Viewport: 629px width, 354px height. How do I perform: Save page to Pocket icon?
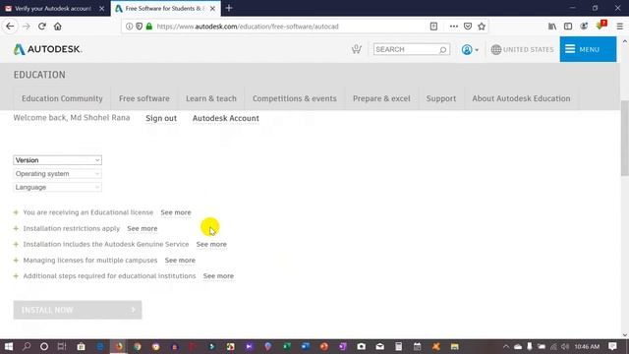(468, 27)
